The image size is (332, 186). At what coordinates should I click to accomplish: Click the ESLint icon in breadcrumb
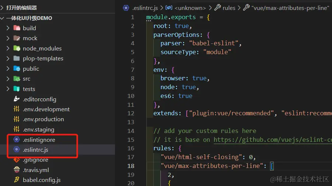126,8
